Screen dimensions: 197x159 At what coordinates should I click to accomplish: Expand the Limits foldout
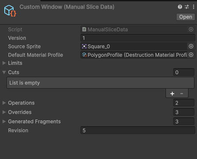pos(4,63)
